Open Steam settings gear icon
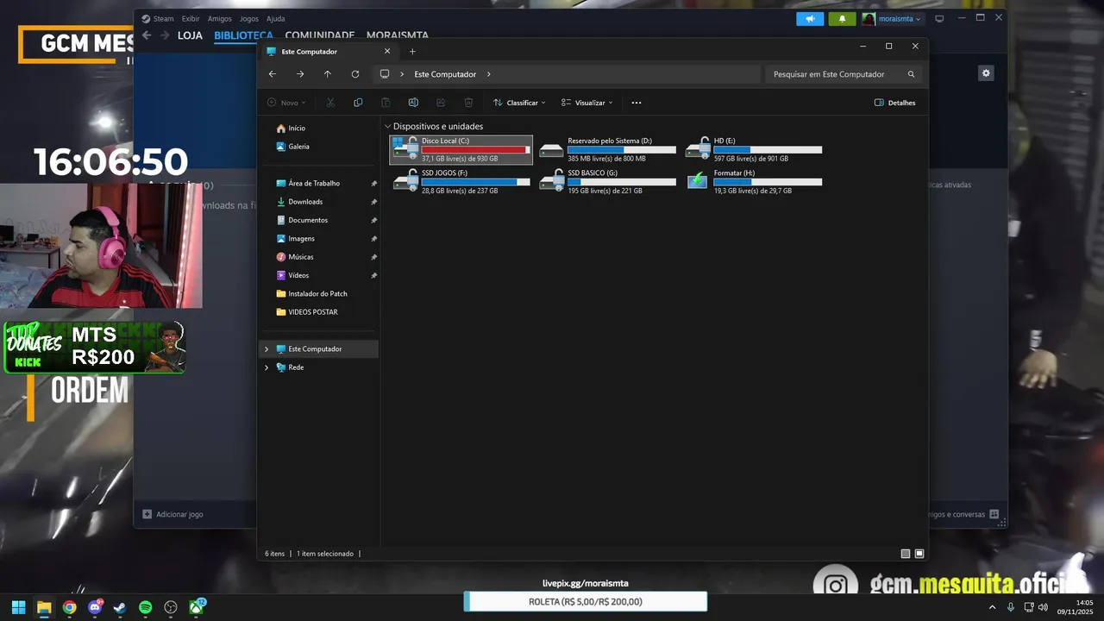Screen dimensions: 1104x621 [986, 73]
